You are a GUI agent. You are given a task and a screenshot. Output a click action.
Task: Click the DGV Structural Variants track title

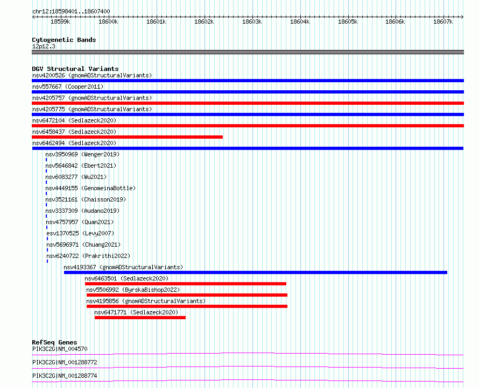coord(75,69)
